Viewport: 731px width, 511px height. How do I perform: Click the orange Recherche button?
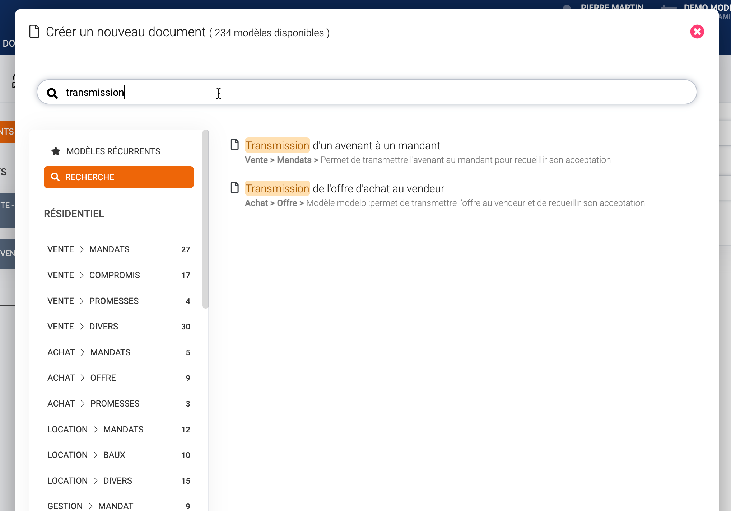click(118, 177)
